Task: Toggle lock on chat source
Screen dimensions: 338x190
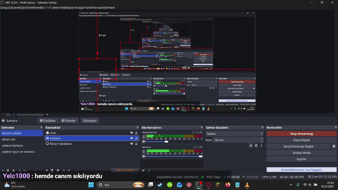Action: [x=136, y=133]
